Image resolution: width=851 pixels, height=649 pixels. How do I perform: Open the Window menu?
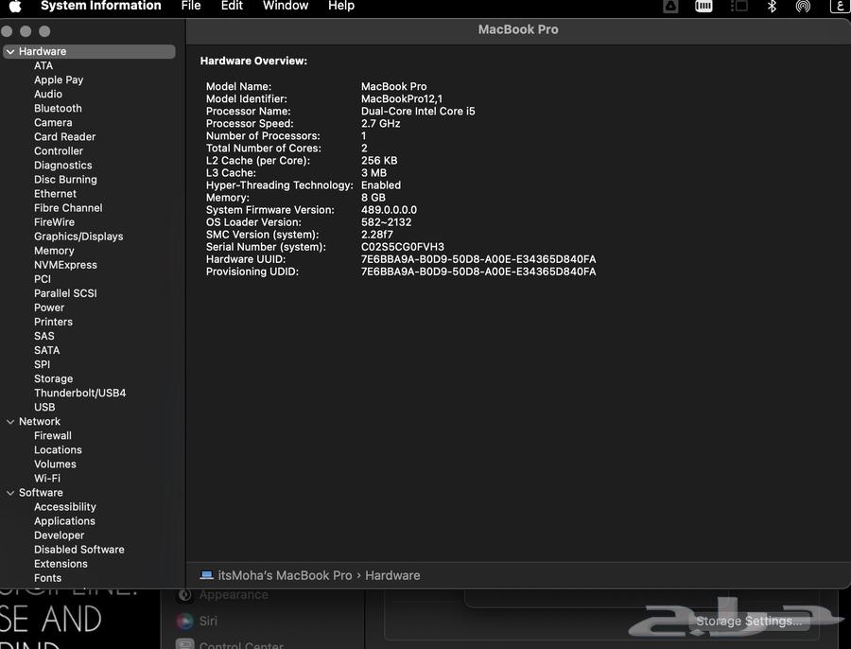point(285,6)
